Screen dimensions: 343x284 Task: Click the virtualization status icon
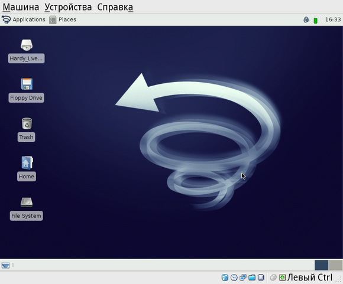click(261, 278)
